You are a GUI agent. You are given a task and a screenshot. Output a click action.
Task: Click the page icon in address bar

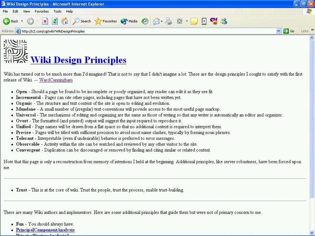coord(18,31)
